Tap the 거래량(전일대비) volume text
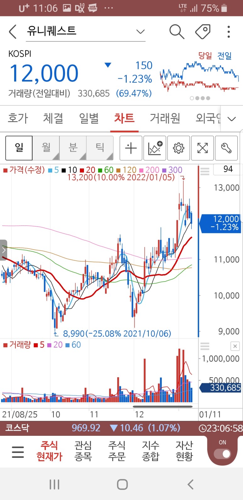243x500 pixels. (39, 93)
